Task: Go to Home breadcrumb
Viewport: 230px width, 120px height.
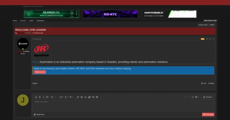Action: (x=15, y=20)
